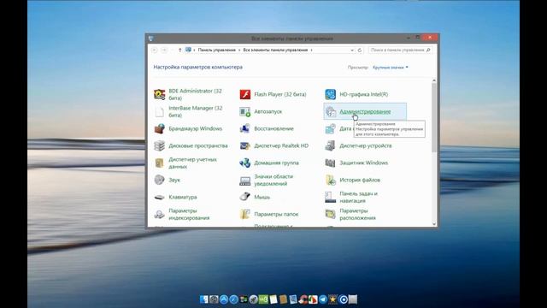
Task: Open the Автозапуск item
Action: 261,111
